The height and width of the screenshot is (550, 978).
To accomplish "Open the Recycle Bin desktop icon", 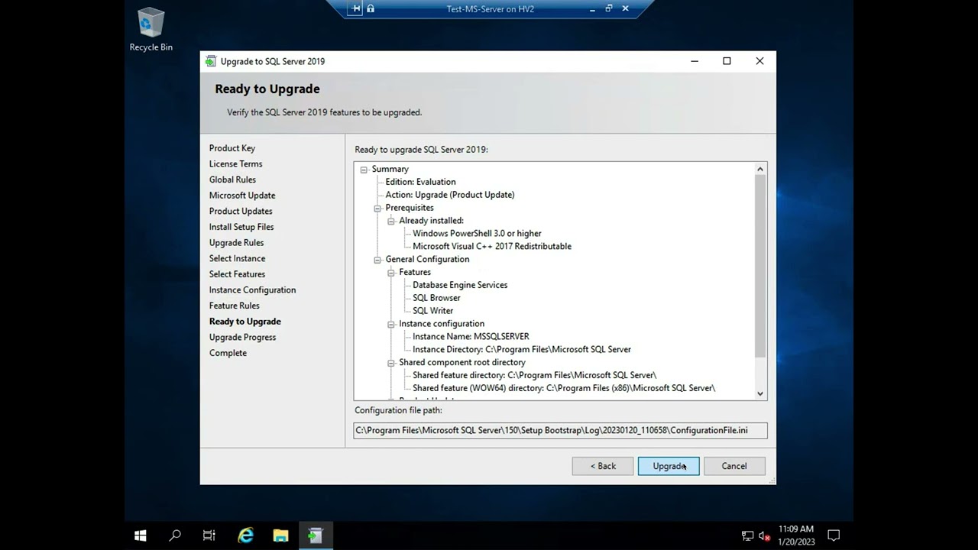I will point(151,30).
